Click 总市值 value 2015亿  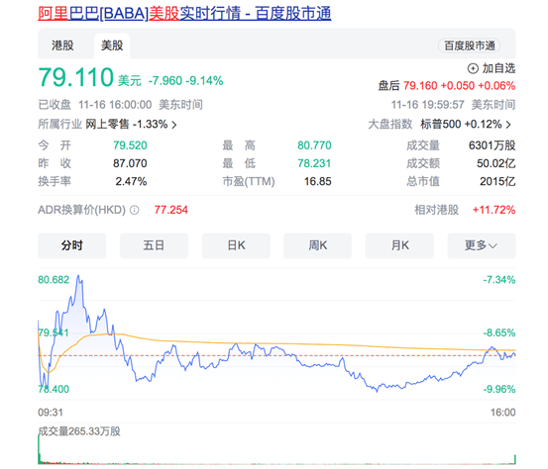pyautogui.click(x=497, y=181)
